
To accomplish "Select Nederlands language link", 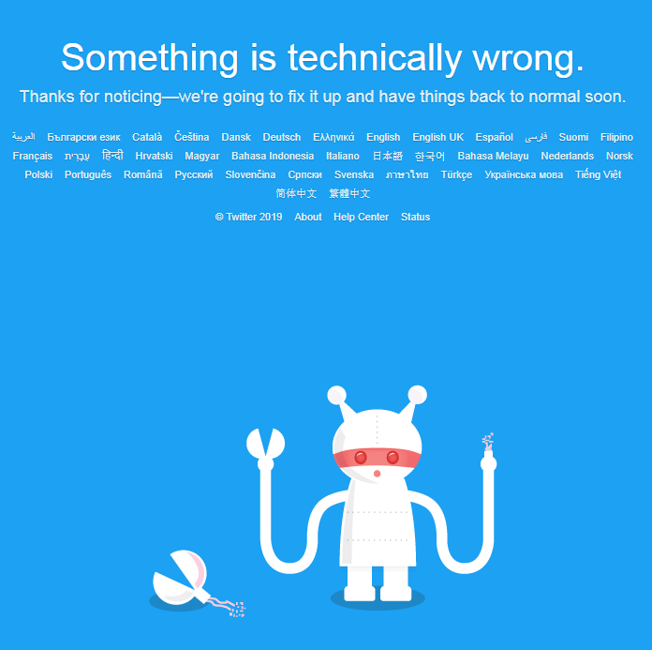I will pos(567,156).
